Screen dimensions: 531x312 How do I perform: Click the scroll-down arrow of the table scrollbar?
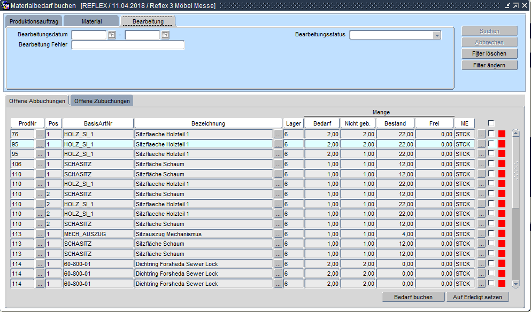click(x=515, y=284)
